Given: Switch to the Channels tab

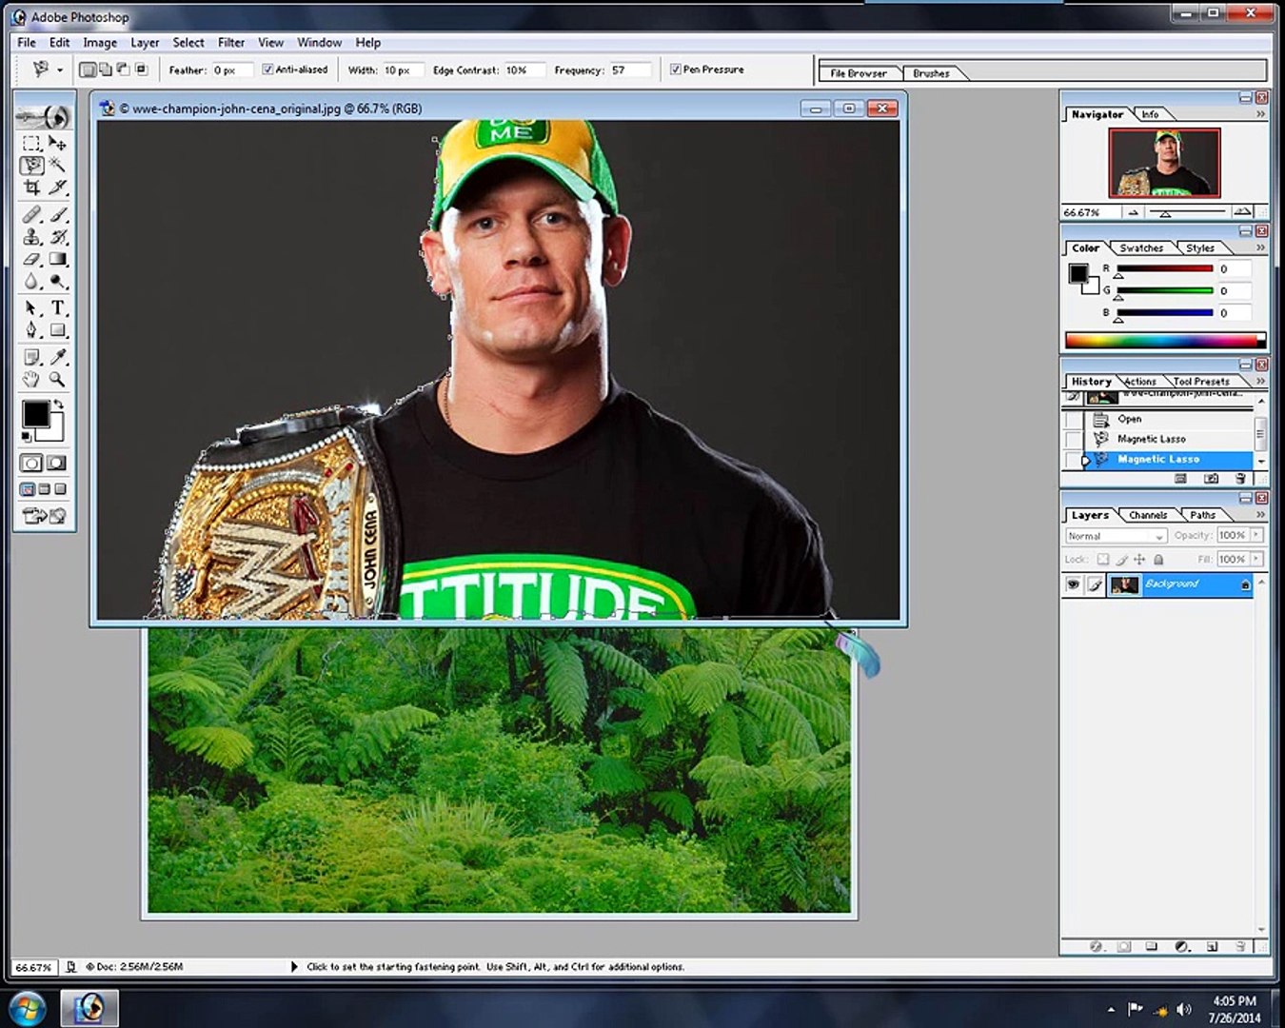Looking at the screenshot, I should tap(1148, 515).
